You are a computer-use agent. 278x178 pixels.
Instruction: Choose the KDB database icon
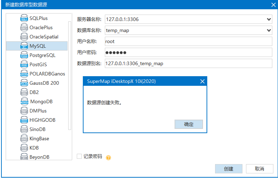click(24, 148)
